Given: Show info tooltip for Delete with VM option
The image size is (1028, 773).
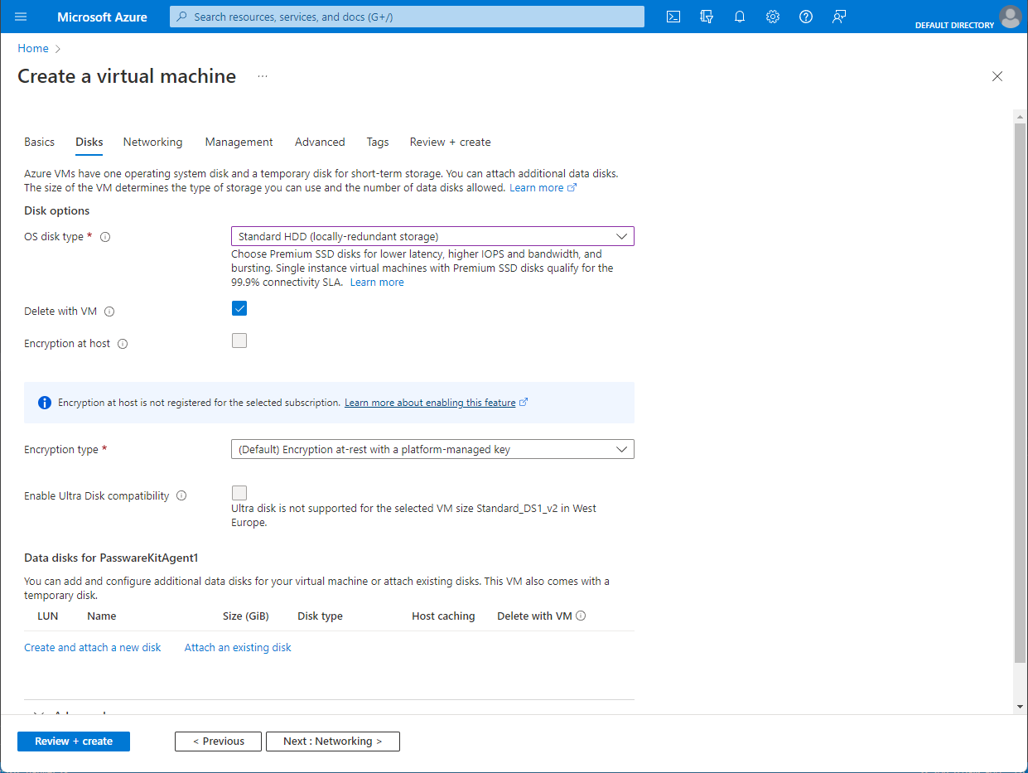Looking at the screenshot, I should [x=109, y=312].
